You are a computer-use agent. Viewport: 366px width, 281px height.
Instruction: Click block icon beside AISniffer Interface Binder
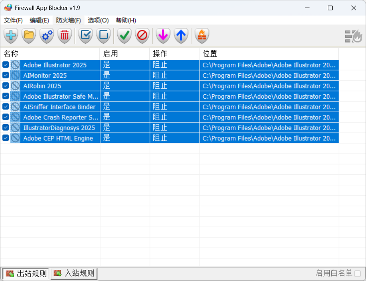pyautogui.click(x=16, y=107)
